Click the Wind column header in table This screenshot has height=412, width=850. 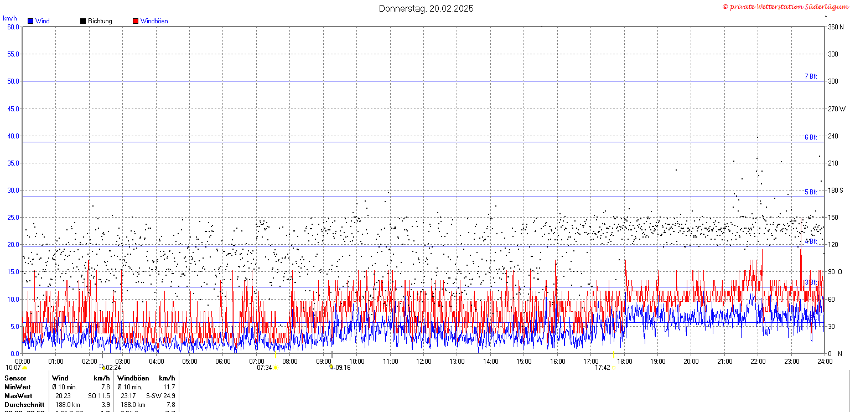60,378
